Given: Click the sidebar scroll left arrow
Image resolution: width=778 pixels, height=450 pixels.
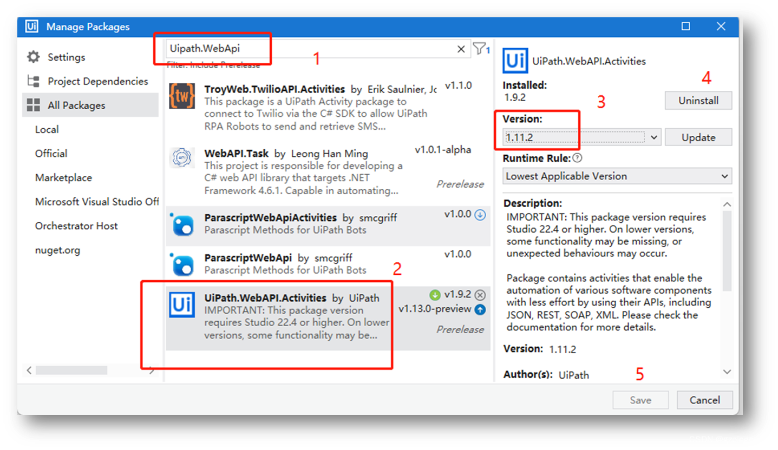Looking at the screenshot, I should click(x=29, y=370).
